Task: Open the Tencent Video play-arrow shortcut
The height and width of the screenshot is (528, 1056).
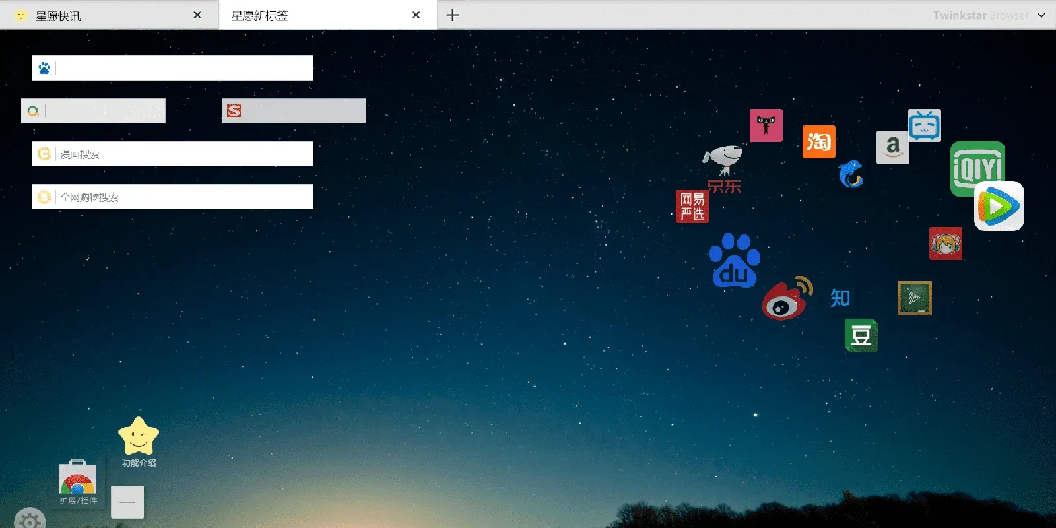Action: 999,206
